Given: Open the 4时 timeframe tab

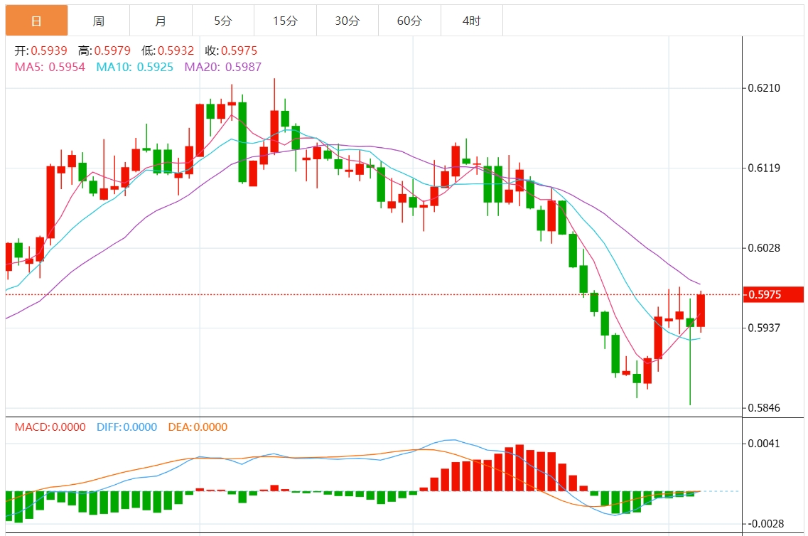Looking at the screenshot, I should [471, 21].
